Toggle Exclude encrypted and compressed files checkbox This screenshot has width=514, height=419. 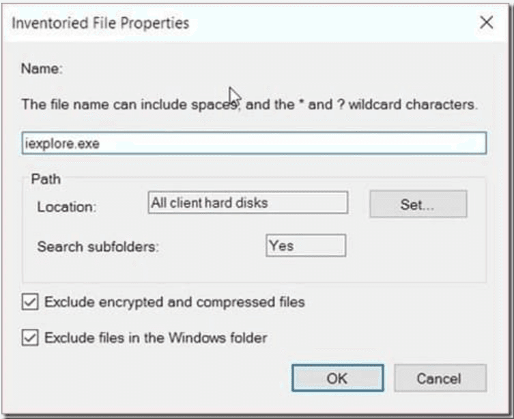point(30,302)
